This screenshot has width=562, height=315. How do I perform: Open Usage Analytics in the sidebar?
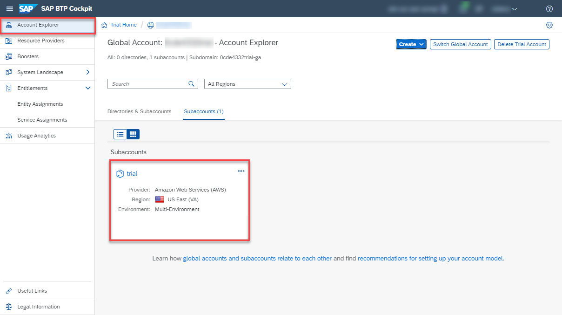click(47, 136)
